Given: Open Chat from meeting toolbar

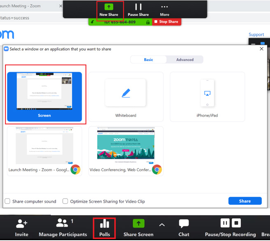Looking at the screenshot, I should click(x=184, y=228).
